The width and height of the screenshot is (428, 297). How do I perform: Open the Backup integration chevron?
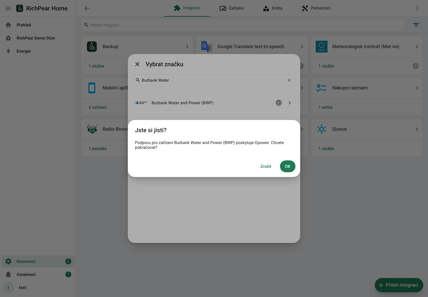click(187, 47)
